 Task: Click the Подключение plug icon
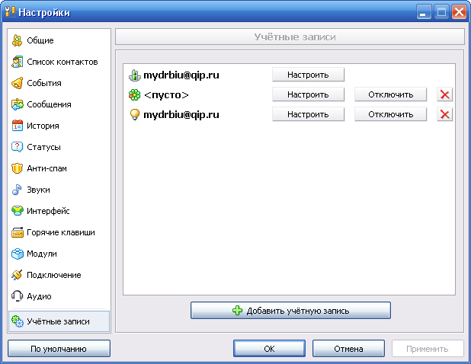point(17,275)
